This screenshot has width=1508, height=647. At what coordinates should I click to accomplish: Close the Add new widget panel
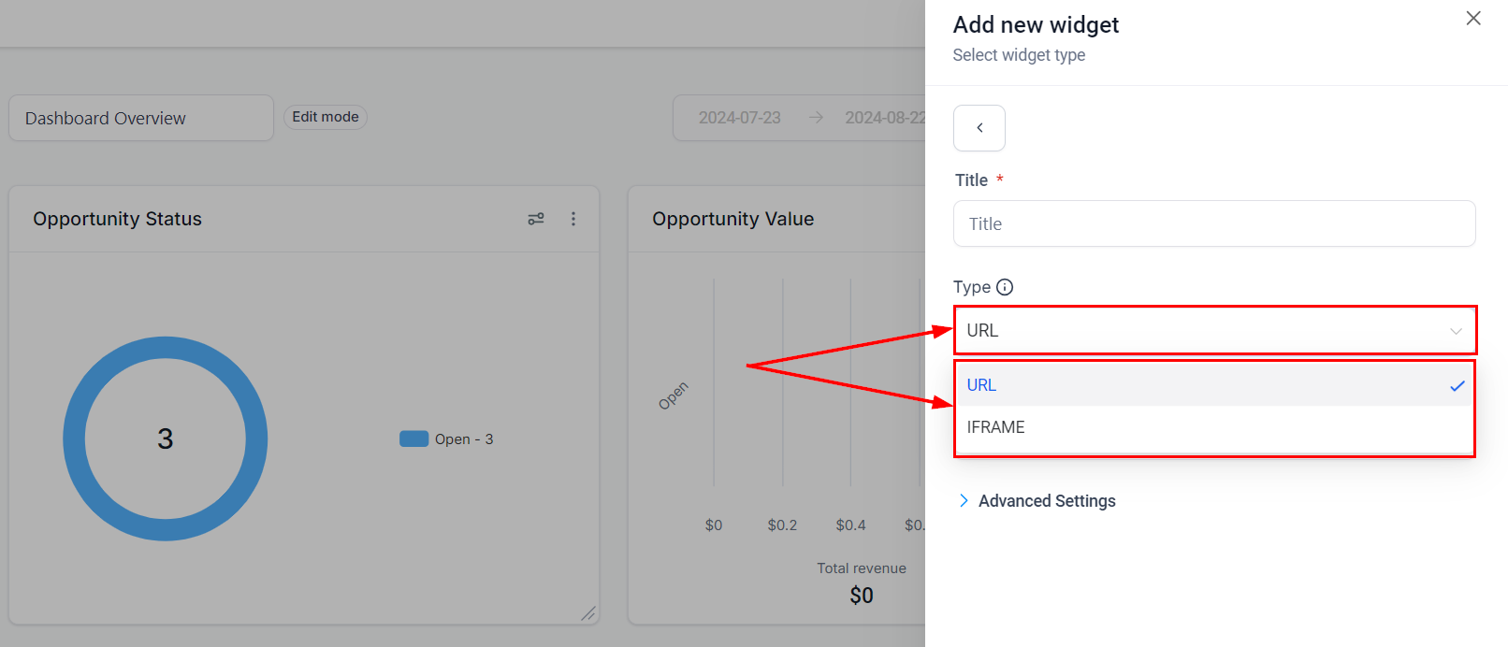[1473, 18]
